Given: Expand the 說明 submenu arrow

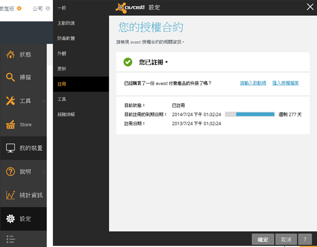Looking at the screenshot, I should [44, 172].
